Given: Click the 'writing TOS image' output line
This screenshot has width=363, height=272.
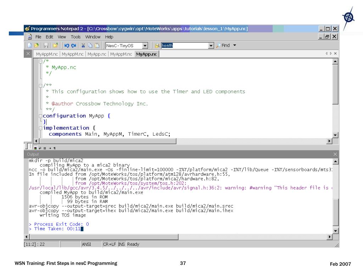Looking at the screenshot, I should (62, 215).
